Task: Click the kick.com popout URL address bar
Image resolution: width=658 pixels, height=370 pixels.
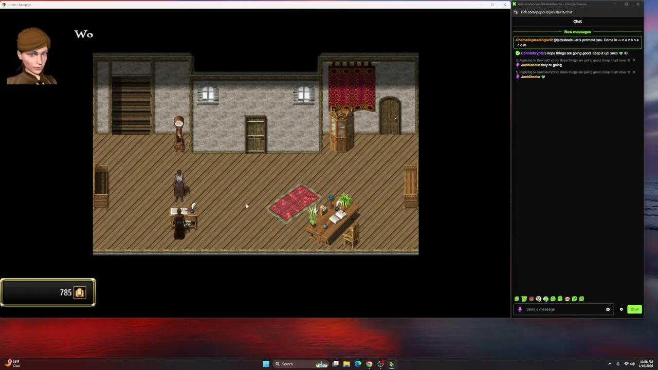Action: [x=546, y=12]
